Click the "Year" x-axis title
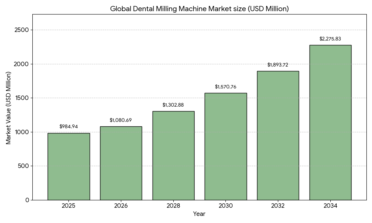The image size is (372, 223). tap(199, 214)
